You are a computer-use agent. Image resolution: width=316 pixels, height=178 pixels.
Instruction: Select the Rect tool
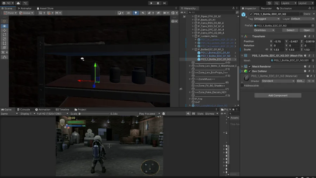click(x=5, y=43)
